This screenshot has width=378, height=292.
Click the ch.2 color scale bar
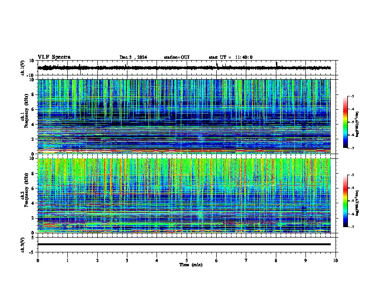346,201
